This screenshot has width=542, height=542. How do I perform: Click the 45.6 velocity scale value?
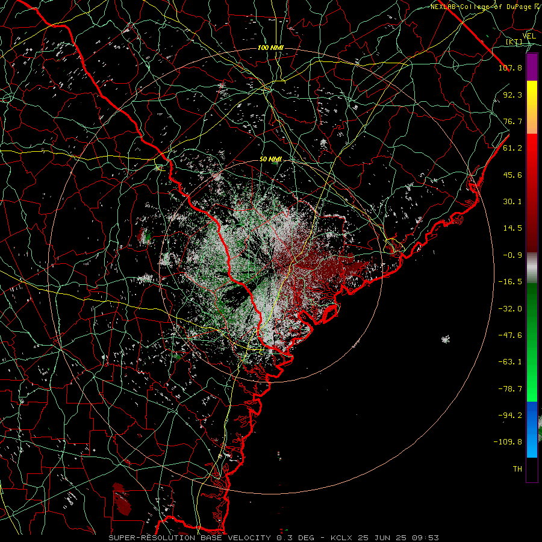tap(512, 175)
